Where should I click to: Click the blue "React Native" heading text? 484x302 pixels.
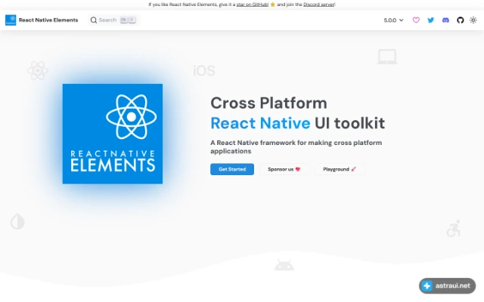click(260, 123)
